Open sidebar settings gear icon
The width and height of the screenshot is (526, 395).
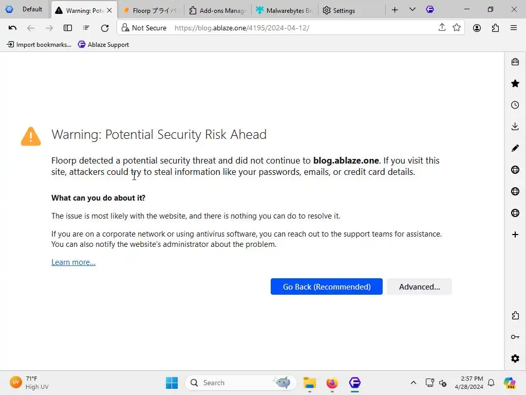[x=515, y=358]
